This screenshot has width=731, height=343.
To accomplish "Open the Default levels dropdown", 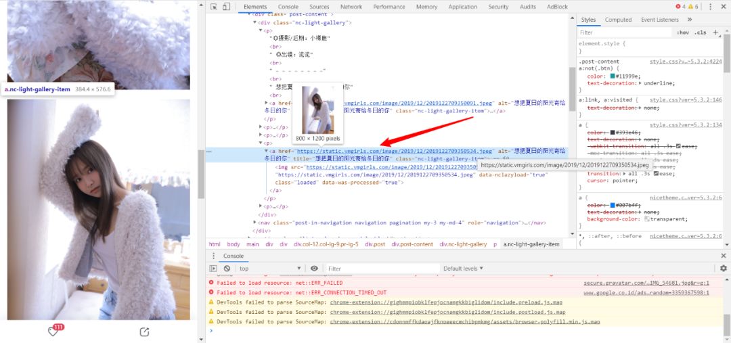I will tap(463, 269).
